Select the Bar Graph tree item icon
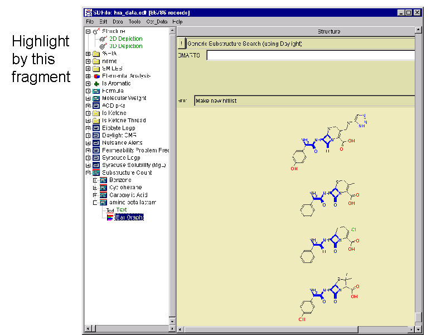The width and height of the screenshot is (446, 335). [x=110, y=217]
